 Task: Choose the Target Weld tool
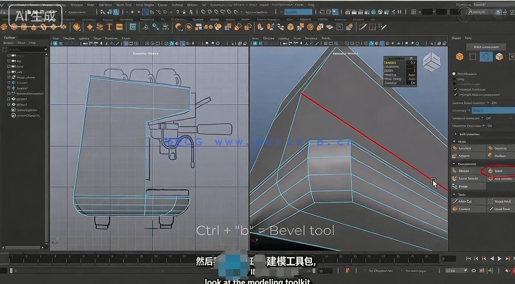tap(499, 201)
